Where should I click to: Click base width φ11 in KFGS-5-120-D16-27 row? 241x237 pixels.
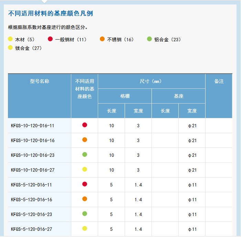pyautogui.click(x=192, y=229)
